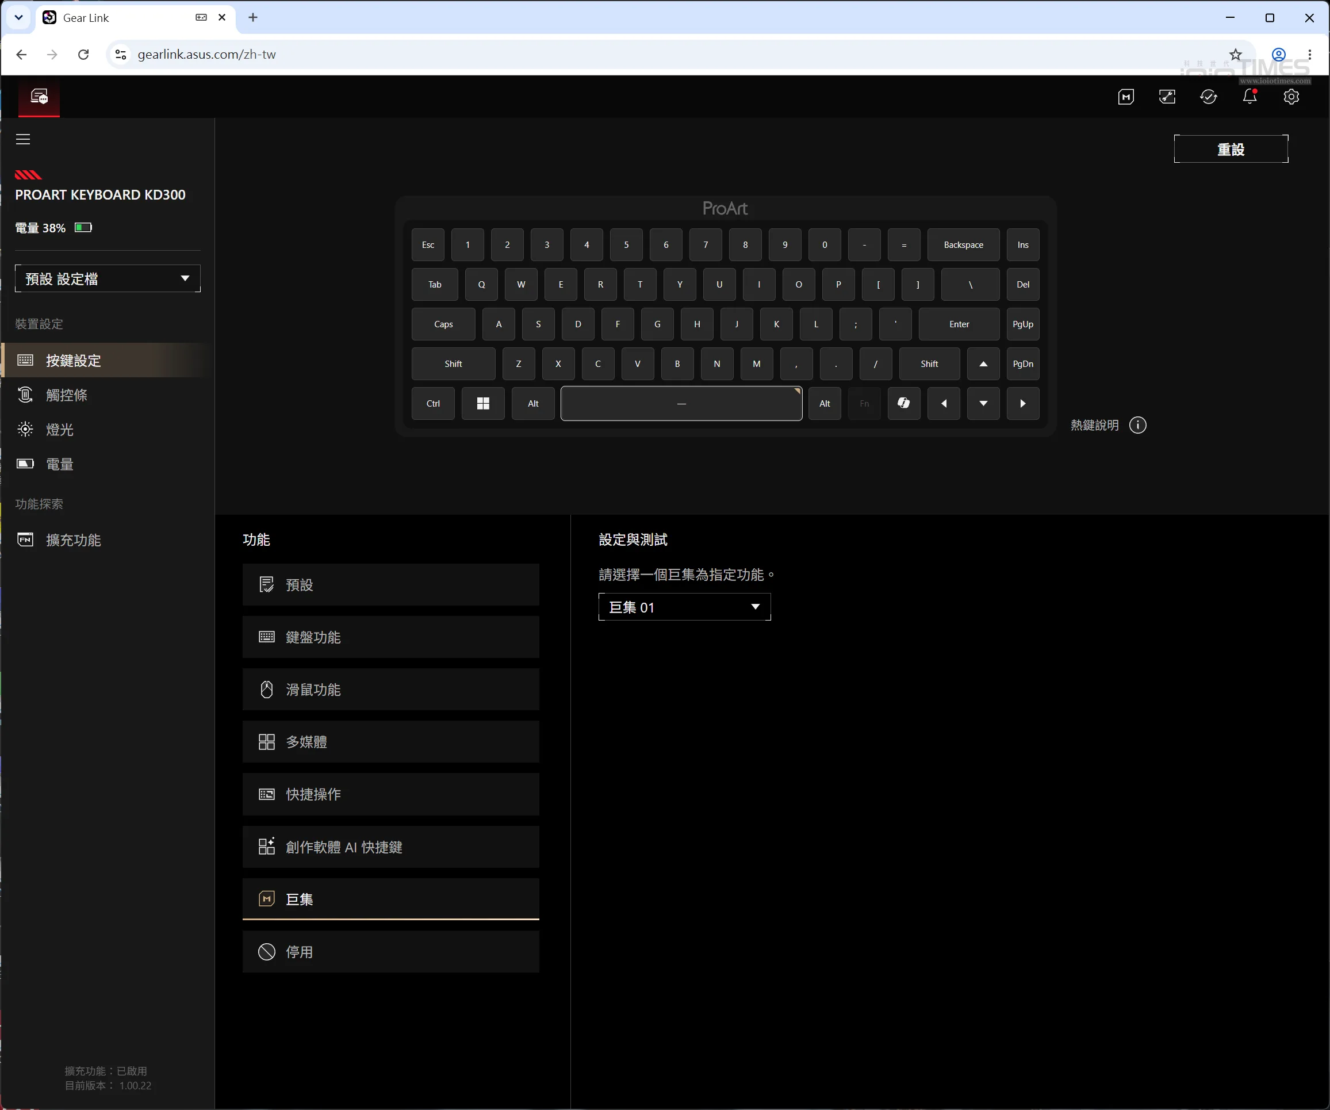Screen dimensions: 1330x1110
Task: Select the Copilot key on virtual keyboard
Action: tap(904, 404)
